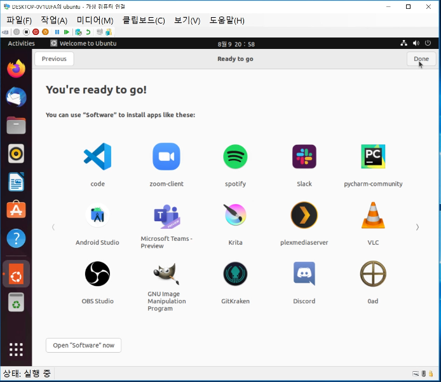This screenshot has height=382, width=441.
Task: Click the Welcome to Ubuntu dock icon
Action: (x=16, y=274)
